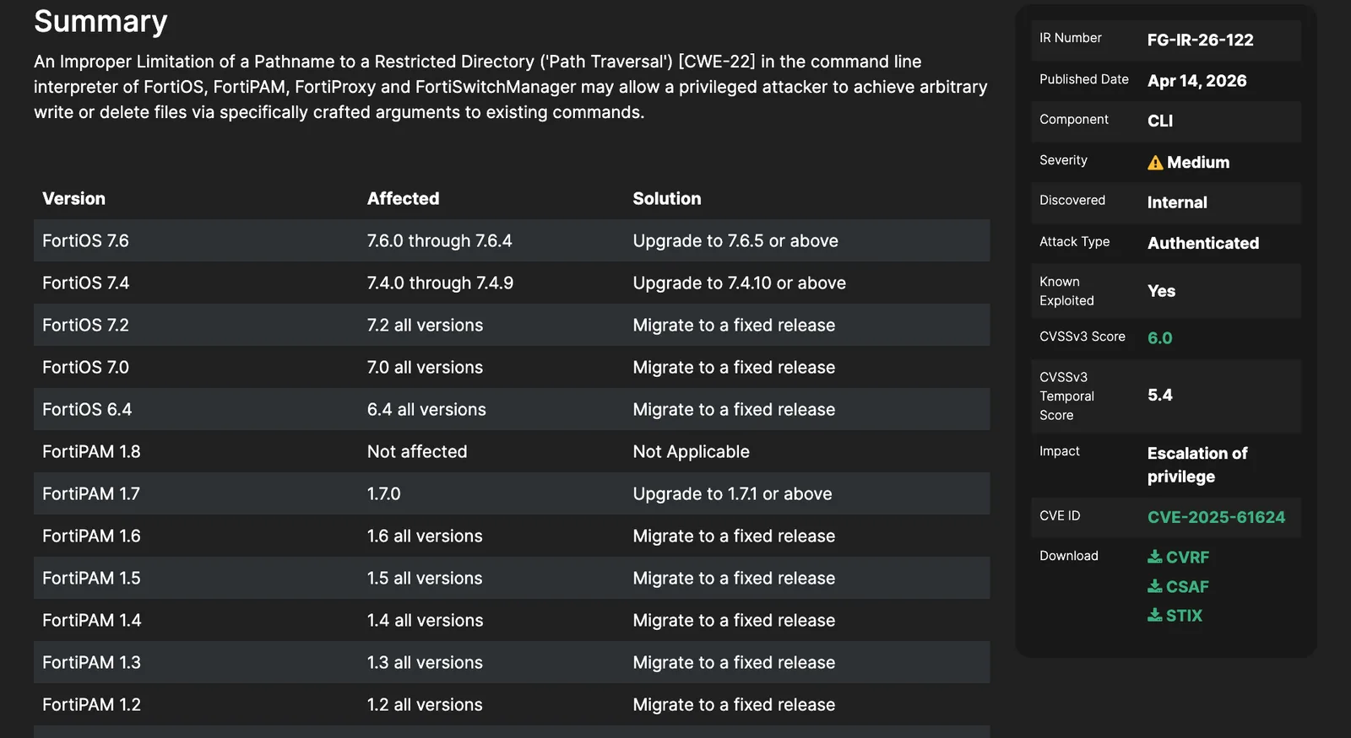Click the CSAF download arrow icon
This screenshot has height=738, width=1351.
click(x=1155, y=586)
